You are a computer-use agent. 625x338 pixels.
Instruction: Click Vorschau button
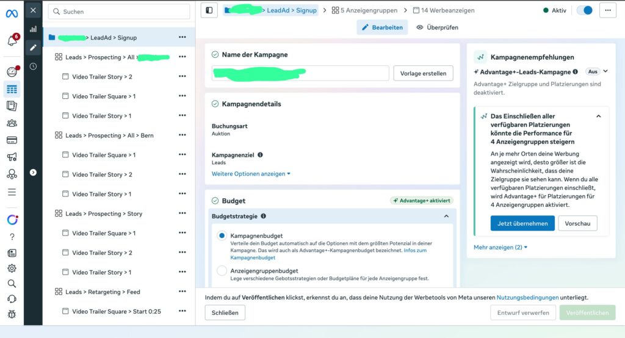577,223
